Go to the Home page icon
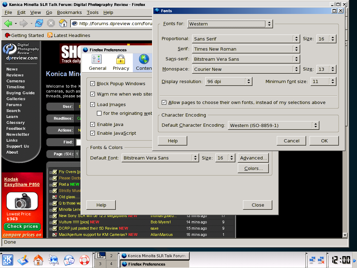Image resolution: width=357 pixels, height=268 pixels. point(63,23)
